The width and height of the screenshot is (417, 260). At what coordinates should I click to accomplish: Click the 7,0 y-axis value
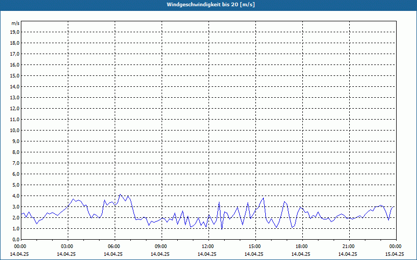tap(16, 163)
